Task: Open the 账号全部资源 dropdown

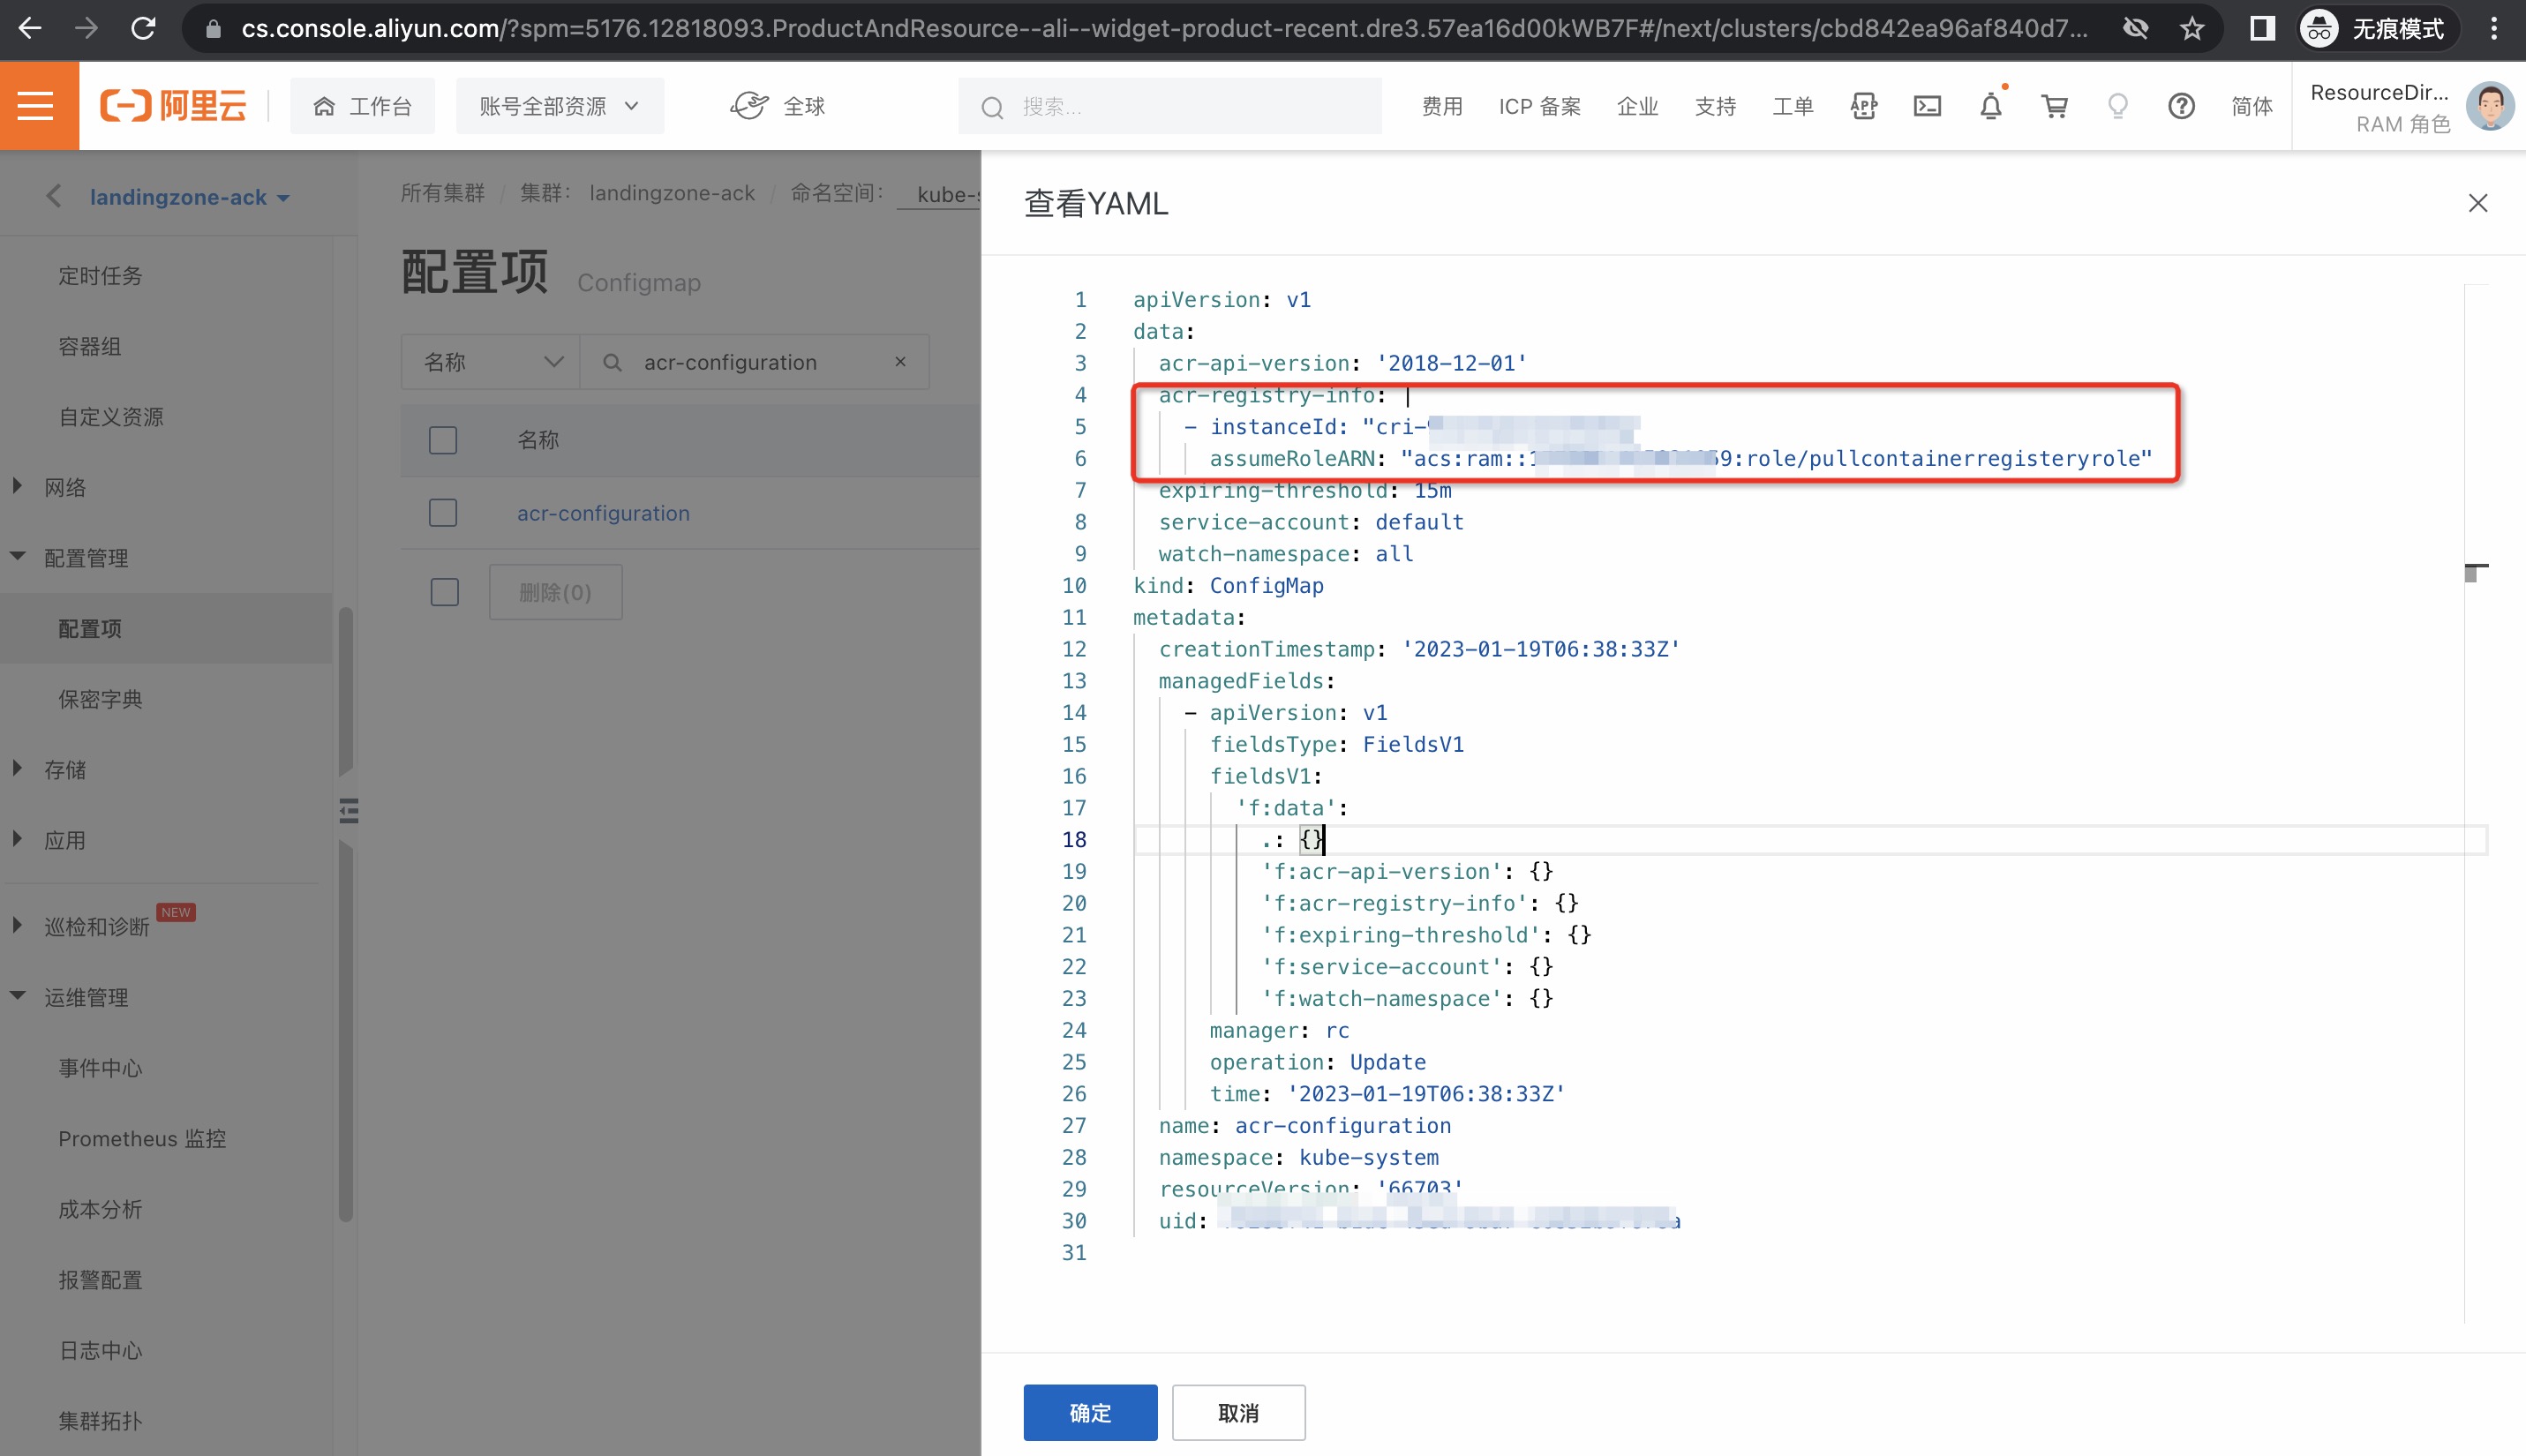Action: [559, 106]
